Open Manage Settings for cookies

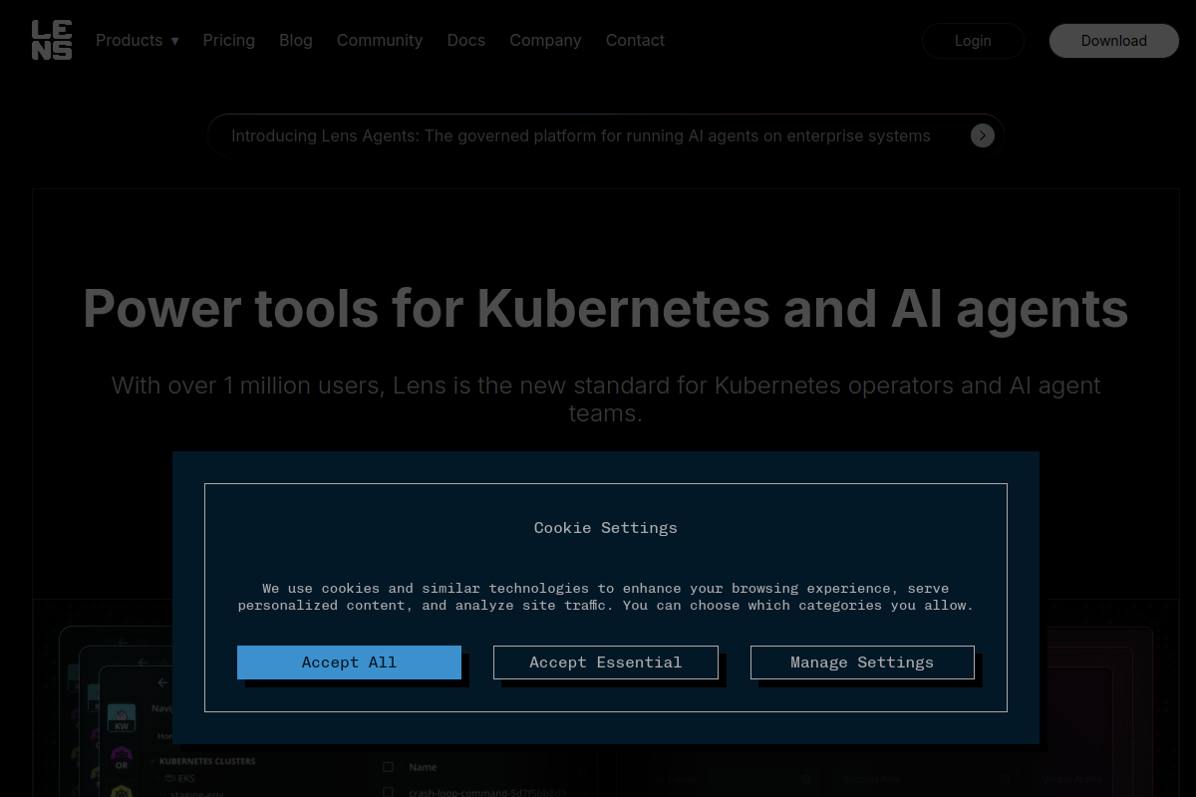(x=862, y=663)
